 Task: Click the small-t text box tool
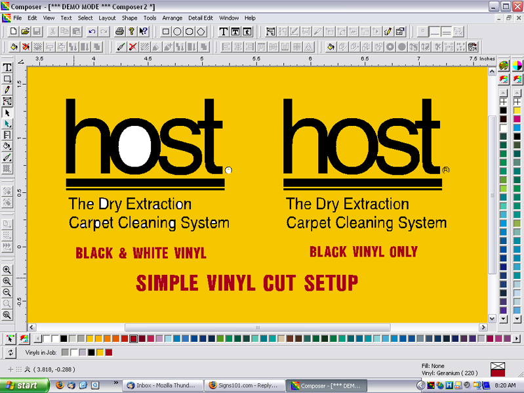pyautogui.click(x=247, y=31)
